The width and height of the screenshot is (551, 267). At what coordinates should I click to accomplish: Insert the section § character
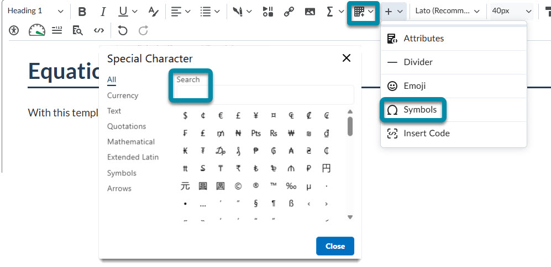[x=256, y=204]
